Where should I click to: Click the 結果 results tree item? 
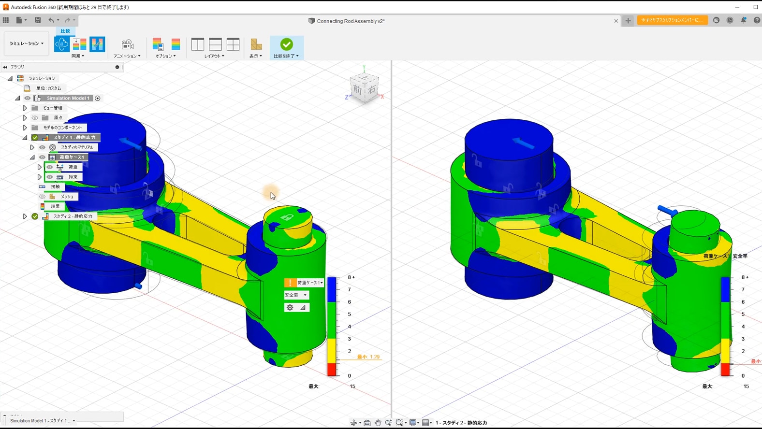coord(55,206)
